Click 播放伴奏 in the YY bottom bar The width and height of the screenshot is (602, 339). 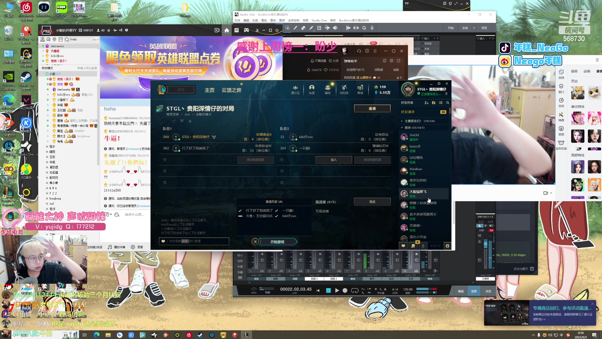coord(117,247)
